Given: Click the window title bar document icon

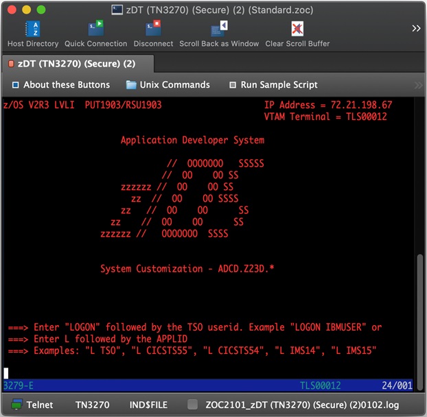Looking at the screenshot, I should (x=117, y=10).
